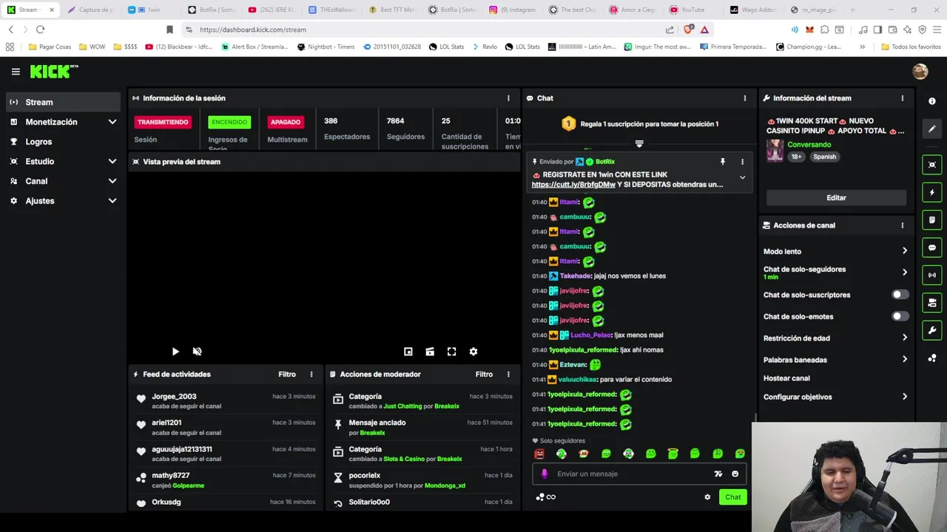The width and height of the screenshot is (947, 532).
Task: Click the 7TV icon in chat input
Action: point(718,474)
